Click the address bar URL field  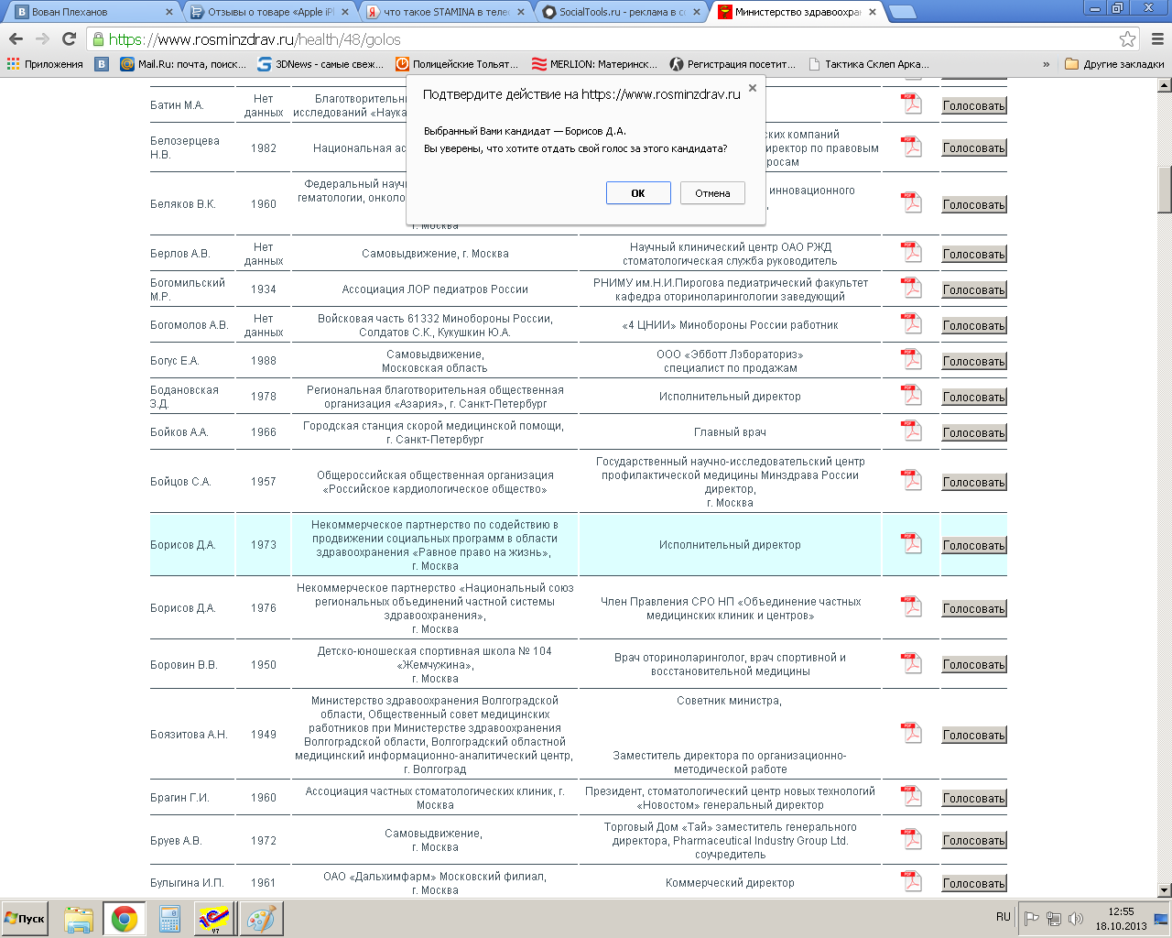point(604,39)
